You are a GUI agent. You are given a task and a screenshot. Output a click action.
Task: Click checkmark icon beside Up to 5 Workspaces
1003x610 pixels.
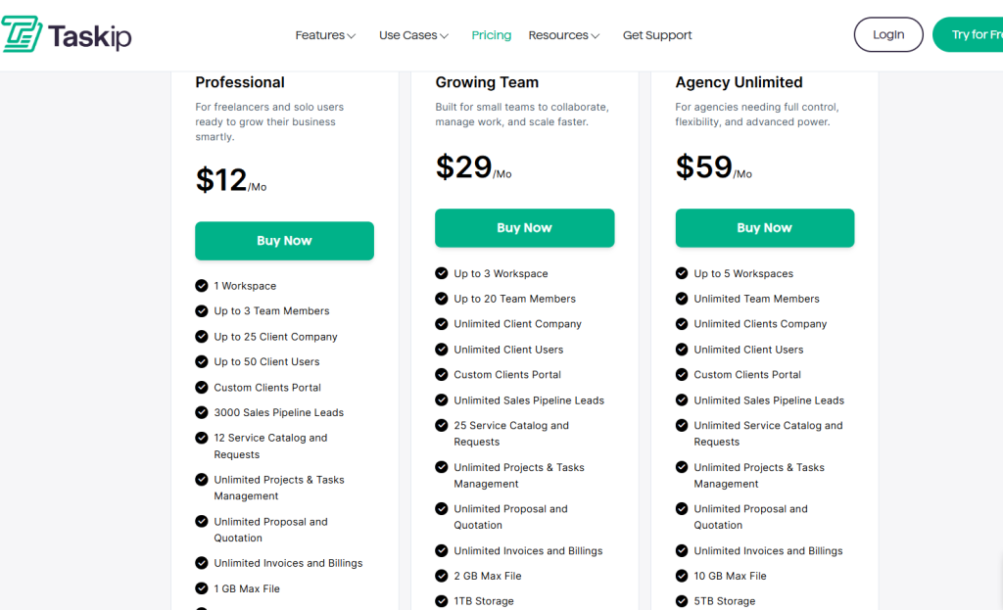pos(682,274)
